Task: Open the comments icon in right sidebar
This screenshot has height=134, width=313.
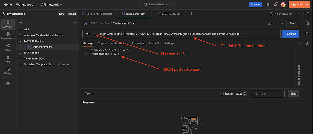Action: coord(307,33)
